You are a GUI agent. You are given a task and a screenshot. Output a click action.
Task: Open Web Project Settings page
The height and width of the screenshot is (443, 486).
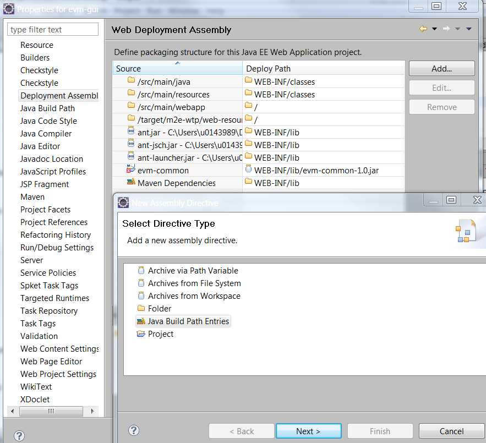(58, 374)
